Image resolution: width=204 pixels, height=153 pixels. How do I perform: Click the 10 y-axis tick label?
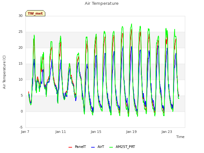pos(20,79)
